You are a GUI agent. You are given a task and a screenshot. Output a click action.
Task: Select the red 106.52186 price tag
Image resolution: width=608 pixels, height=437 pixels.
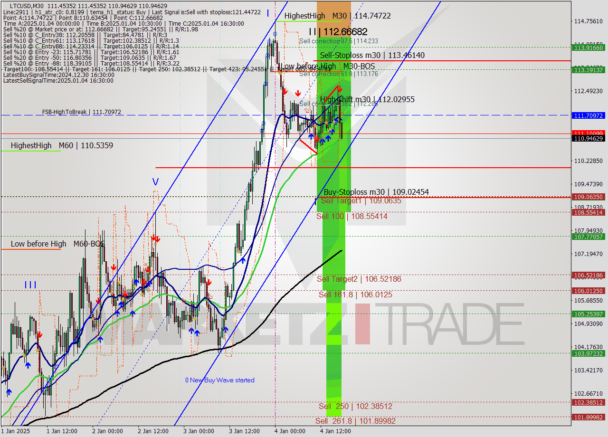tap(589, 275)
